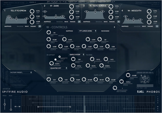Toggle the M button of slot 3
The image size is (162, 113).
coord(118,22)
